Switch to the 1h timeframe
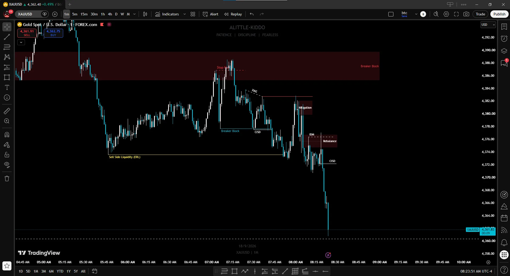 pos(103,14)
